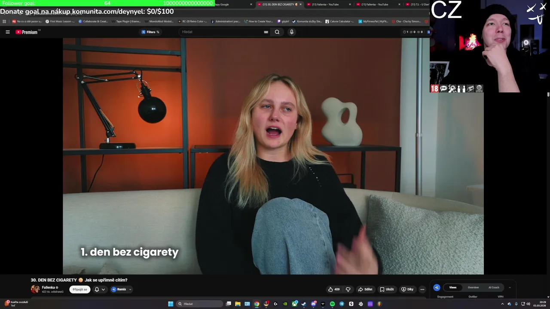Collapse the extension stats panel chevron
This screenshot has height=309, width=550.
click(x=510, y=288)
